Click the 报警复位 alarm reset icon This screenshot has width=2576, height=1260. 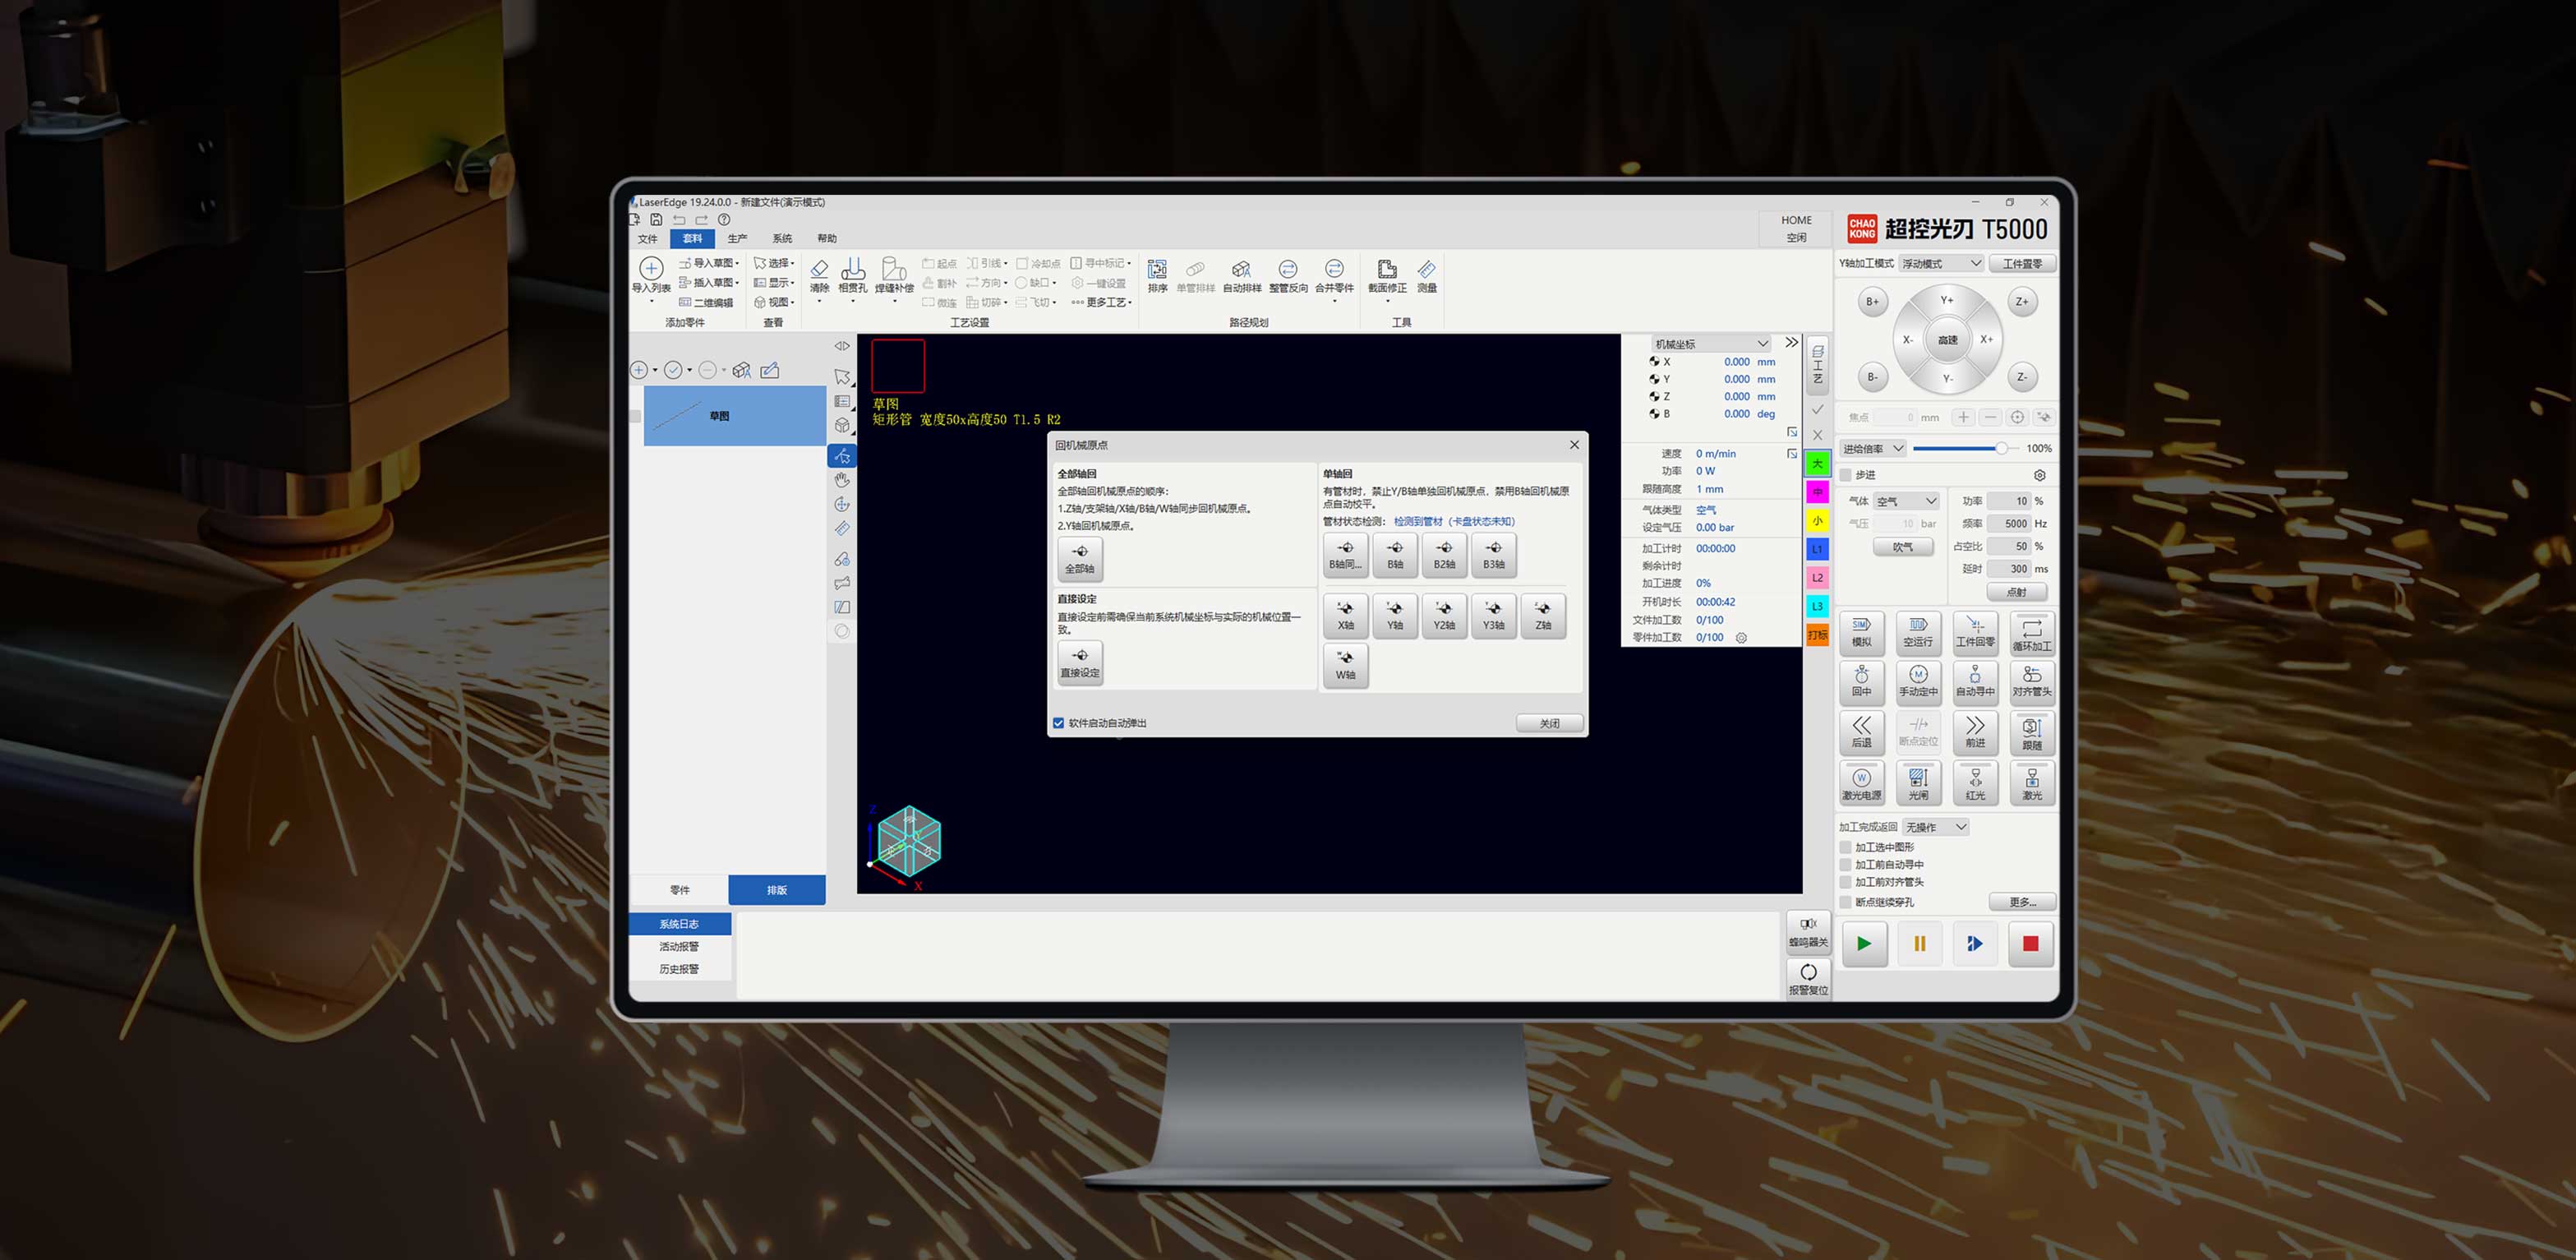click(1808, 972)
